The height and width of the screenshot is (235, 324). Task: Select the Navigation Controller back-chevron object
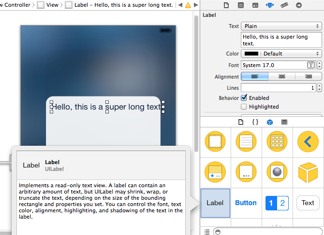[308, 141]
